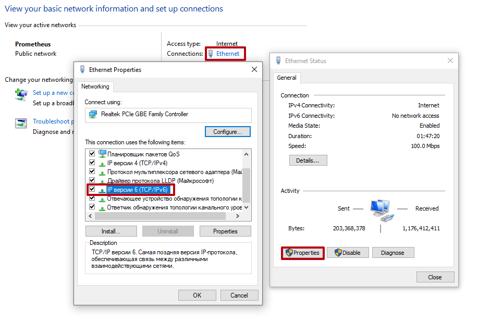Click the Troubleshoot problems icon
478x321 pixels.
point(21,124)
